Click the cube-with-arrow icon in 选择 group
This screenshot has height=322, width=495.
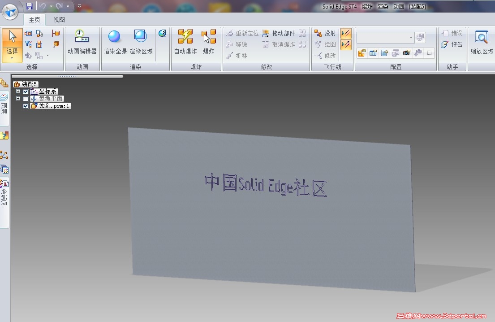pyautogui.click(x=56, y=44)
